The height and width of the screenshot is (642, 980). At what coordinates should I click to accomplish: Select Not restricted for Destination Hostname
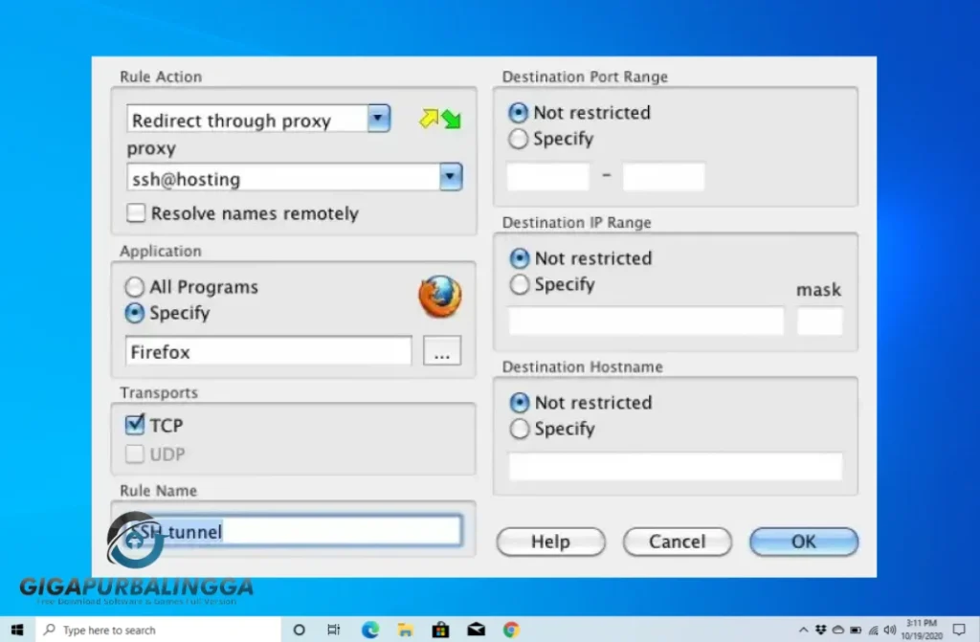coord(518,403)
